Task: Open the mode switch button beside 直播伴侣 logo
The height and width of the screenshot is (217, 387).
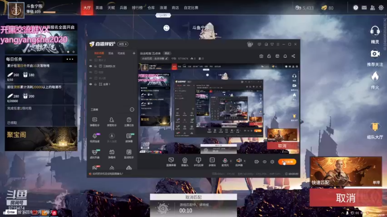Action: (x=123, y=44)
